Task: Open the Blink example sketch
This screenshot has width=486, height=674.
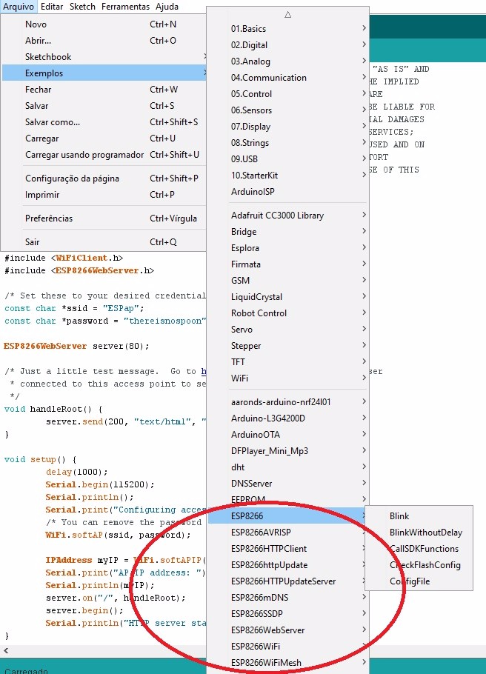Action: 419,515
